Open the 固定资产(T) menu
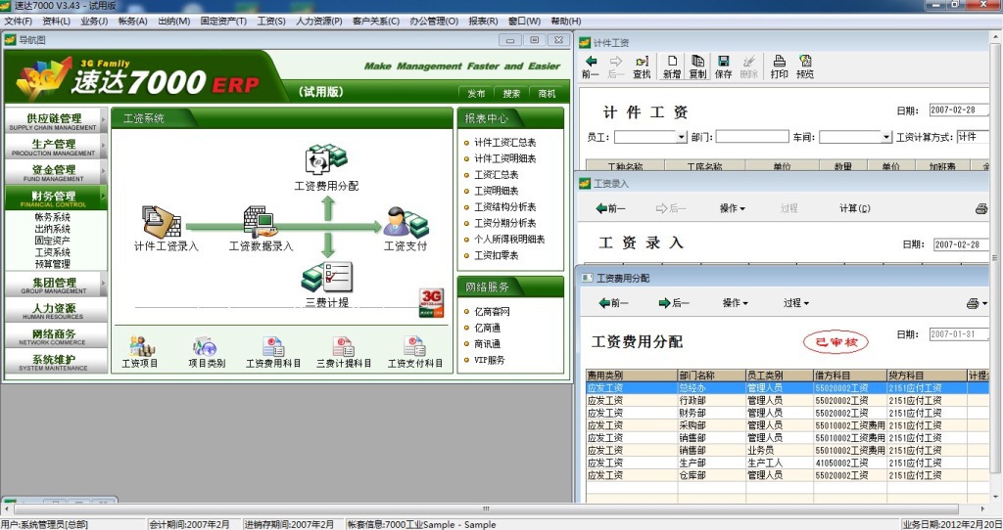This screenshot has width=1003, height=530. 223,22
